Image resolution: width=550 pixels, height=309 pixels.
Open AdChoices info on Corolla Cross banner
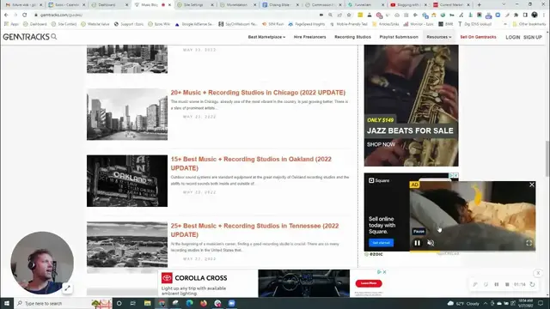379,272
